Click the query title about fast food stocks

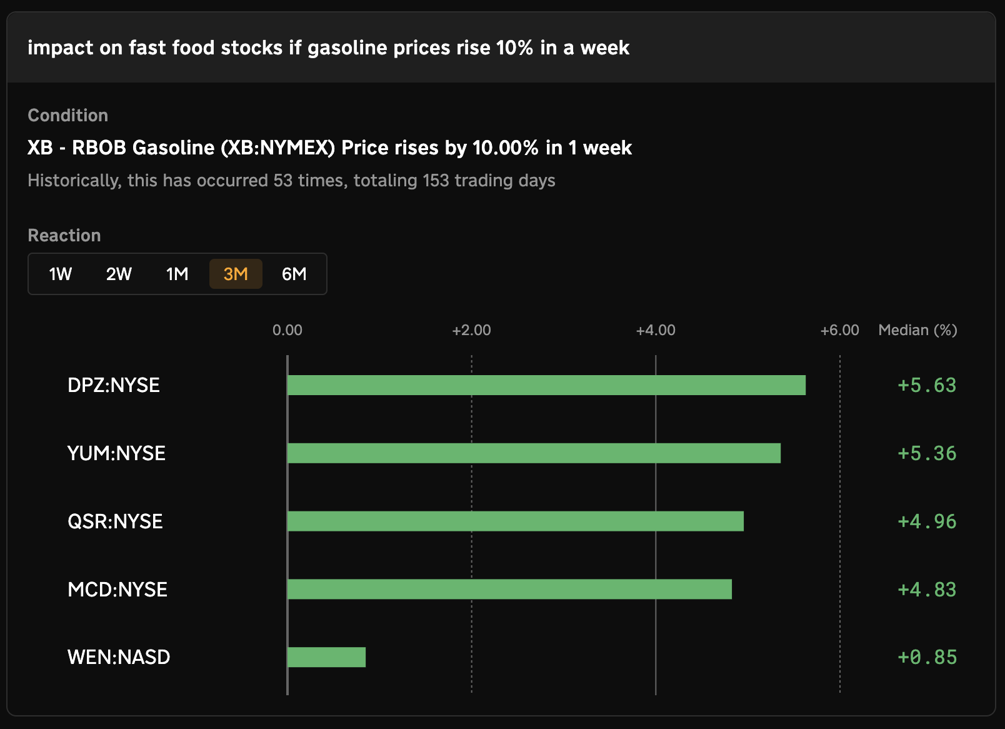point(328,48)
